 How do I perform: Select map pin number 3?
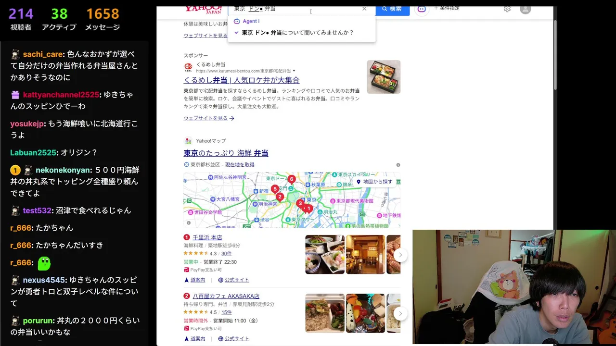click(x=300, y=204)
